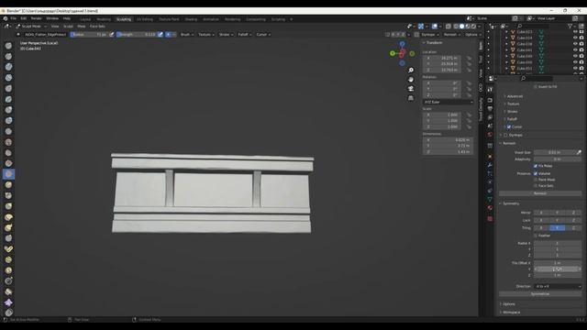
Task: Open the Modifiers wrench properties tab
Action: (490, 165)
